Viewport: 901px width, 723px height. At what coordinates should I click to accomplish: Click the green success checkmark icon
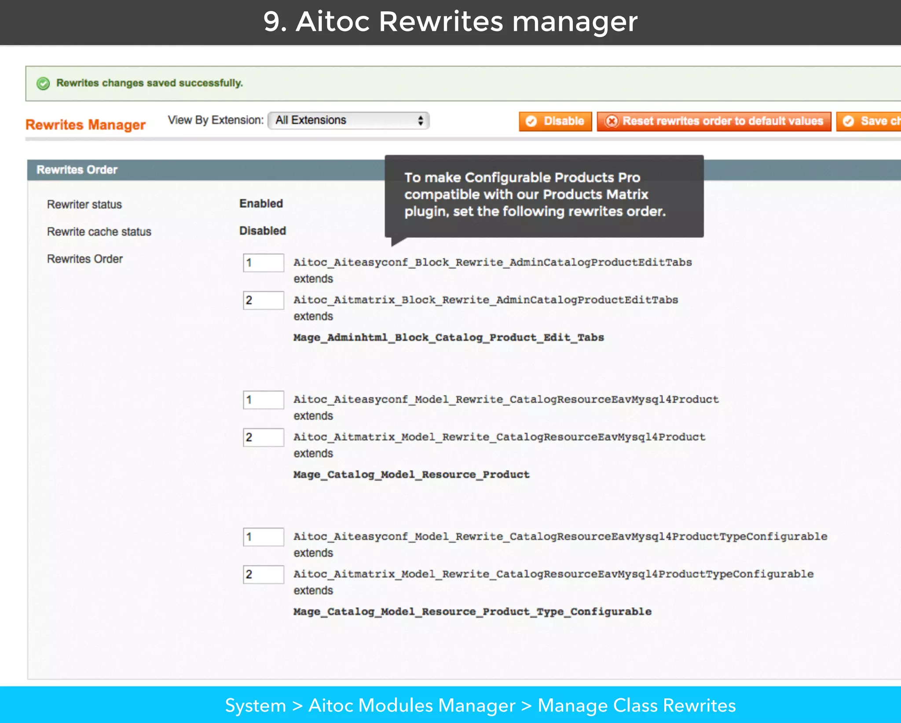tap(43, 83)
